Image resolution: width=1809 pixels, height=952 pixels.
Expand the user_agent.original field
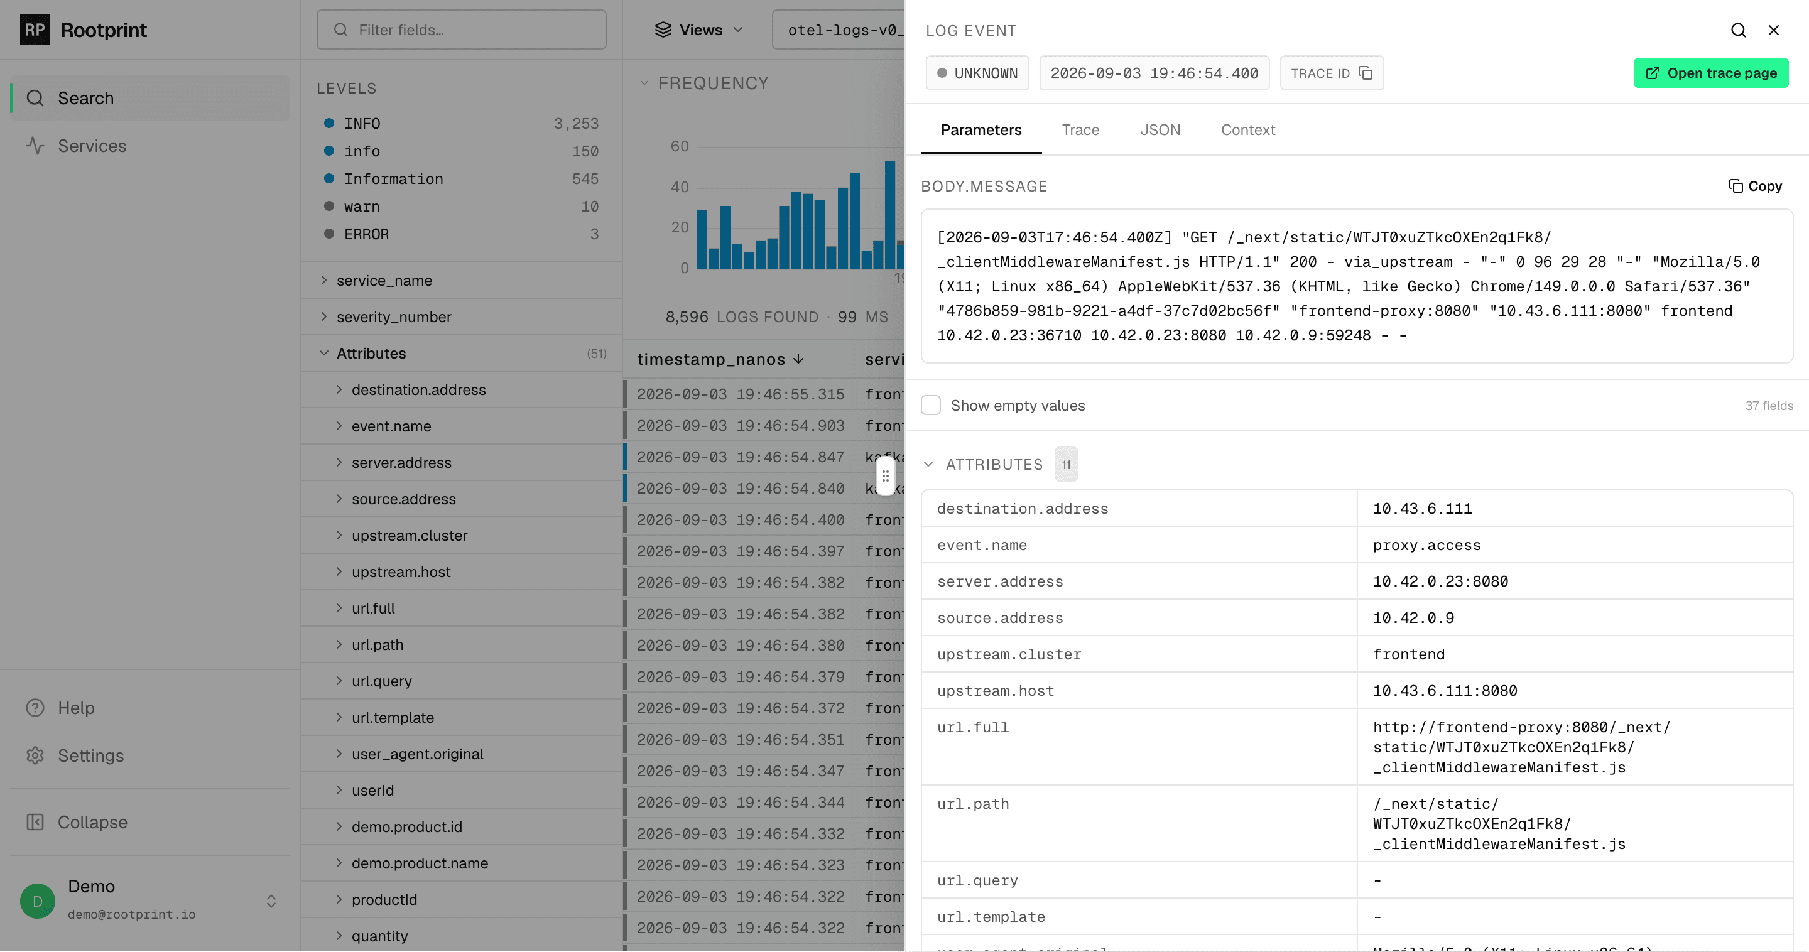coord(462,754)
